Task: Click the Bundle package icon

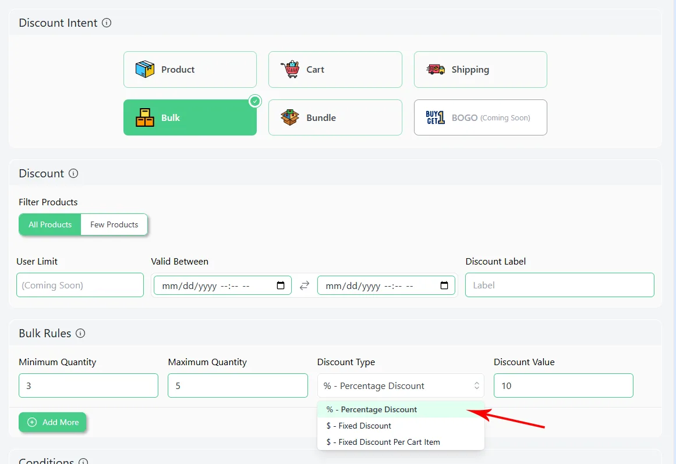Action: point(290,117)
